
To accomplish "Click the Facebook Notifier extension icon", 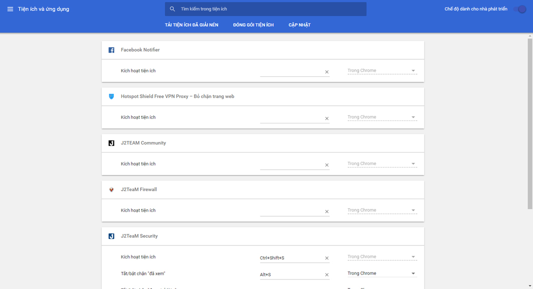I will point(111,50).
